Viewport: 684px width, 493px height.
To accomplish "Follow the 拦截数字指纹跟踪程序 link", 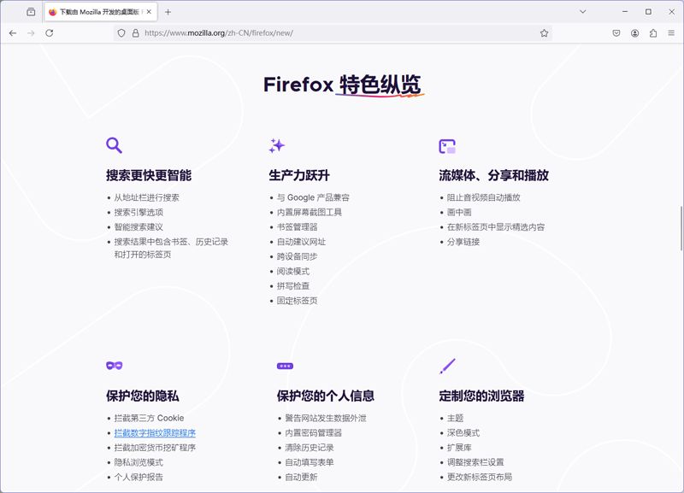I will (154, 432).
